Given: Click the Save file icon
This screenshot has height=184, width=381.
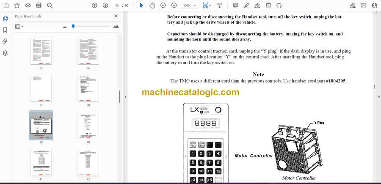Looking at the screenshot, I should (6, 5).
